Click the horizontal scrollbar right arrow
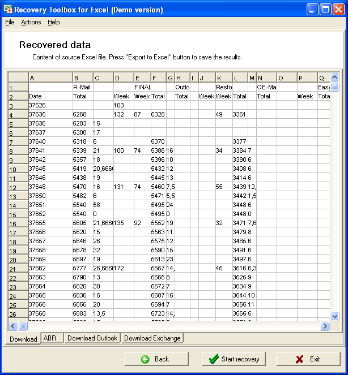 pos(325,326)
